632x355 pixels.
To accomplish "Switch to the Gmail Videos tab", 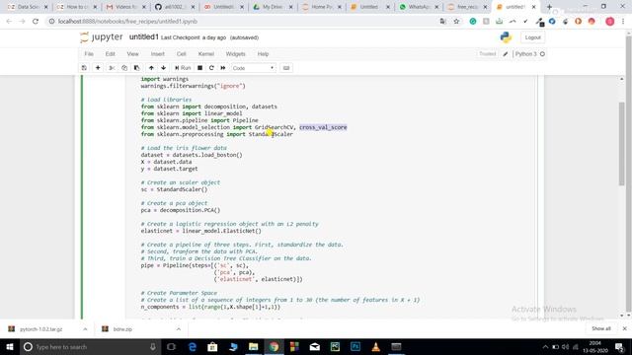I will pyautogui.click(x=125, y=7).
